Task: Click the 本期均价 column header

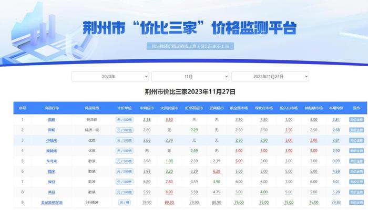Action: 336,108
